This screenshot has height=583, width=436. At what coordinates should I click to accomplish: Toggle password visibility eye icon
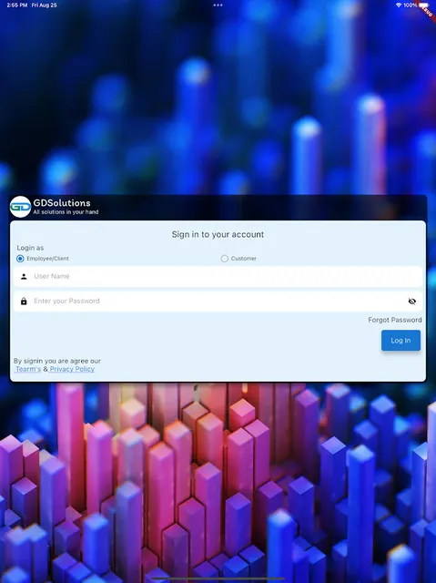pos(411,302)
